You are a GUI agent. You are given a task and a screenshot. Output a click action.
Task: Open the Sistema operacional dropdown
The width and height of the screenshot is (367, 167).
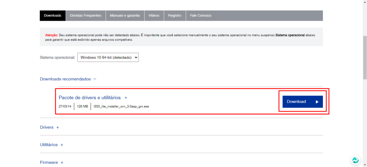coord(108,57)
